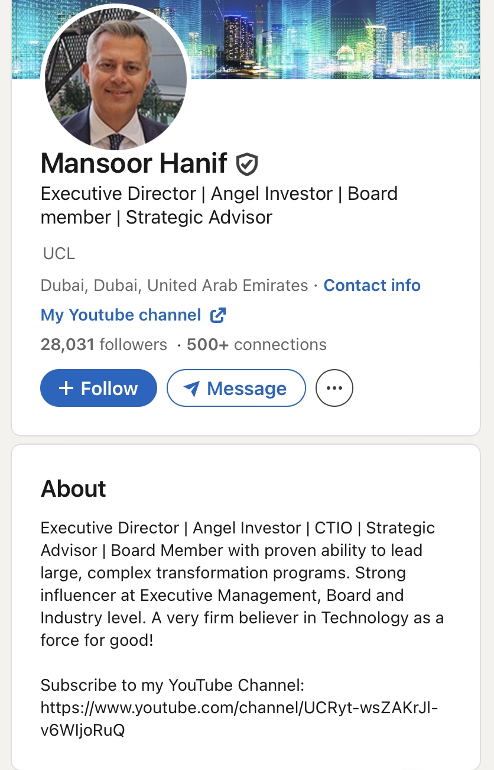This screenshot has height=770, width=494.
Task: Click the plus icon on Follow button
Action: (x=66, y=389)
